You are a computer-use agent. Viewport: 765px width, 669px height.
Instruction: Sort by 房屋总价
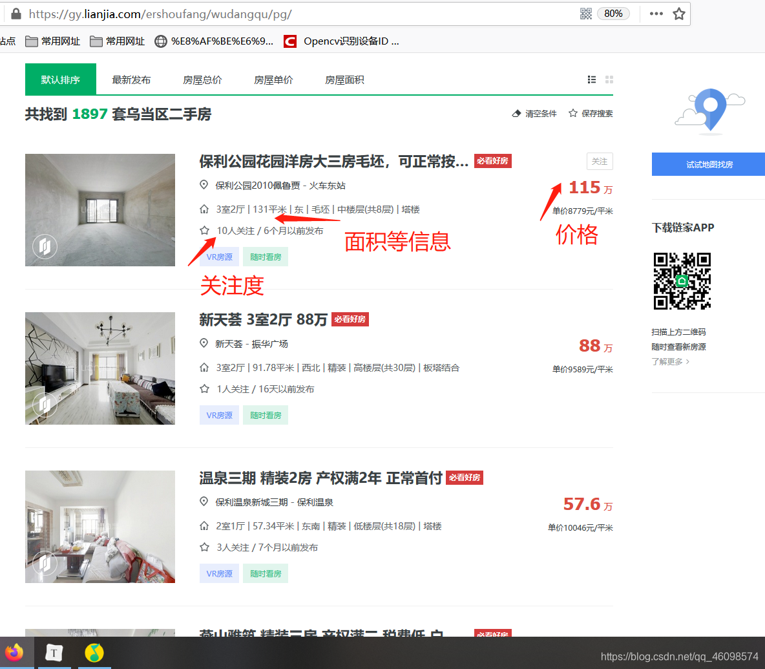[x=202, y=80]
